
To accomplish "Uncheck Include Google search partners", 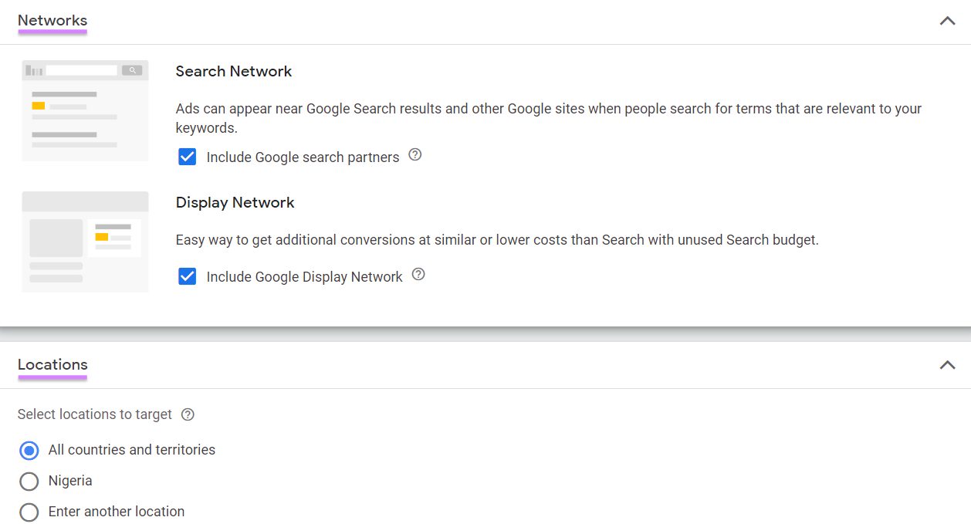I will tap(188, 156).
